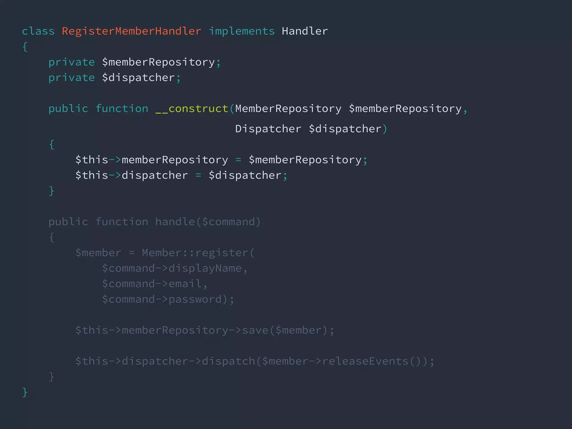Viewport: 572px width, 429px height.
Task: Click the Dispatcher type hint in the constructor
Action: click(x=268, y=129)
